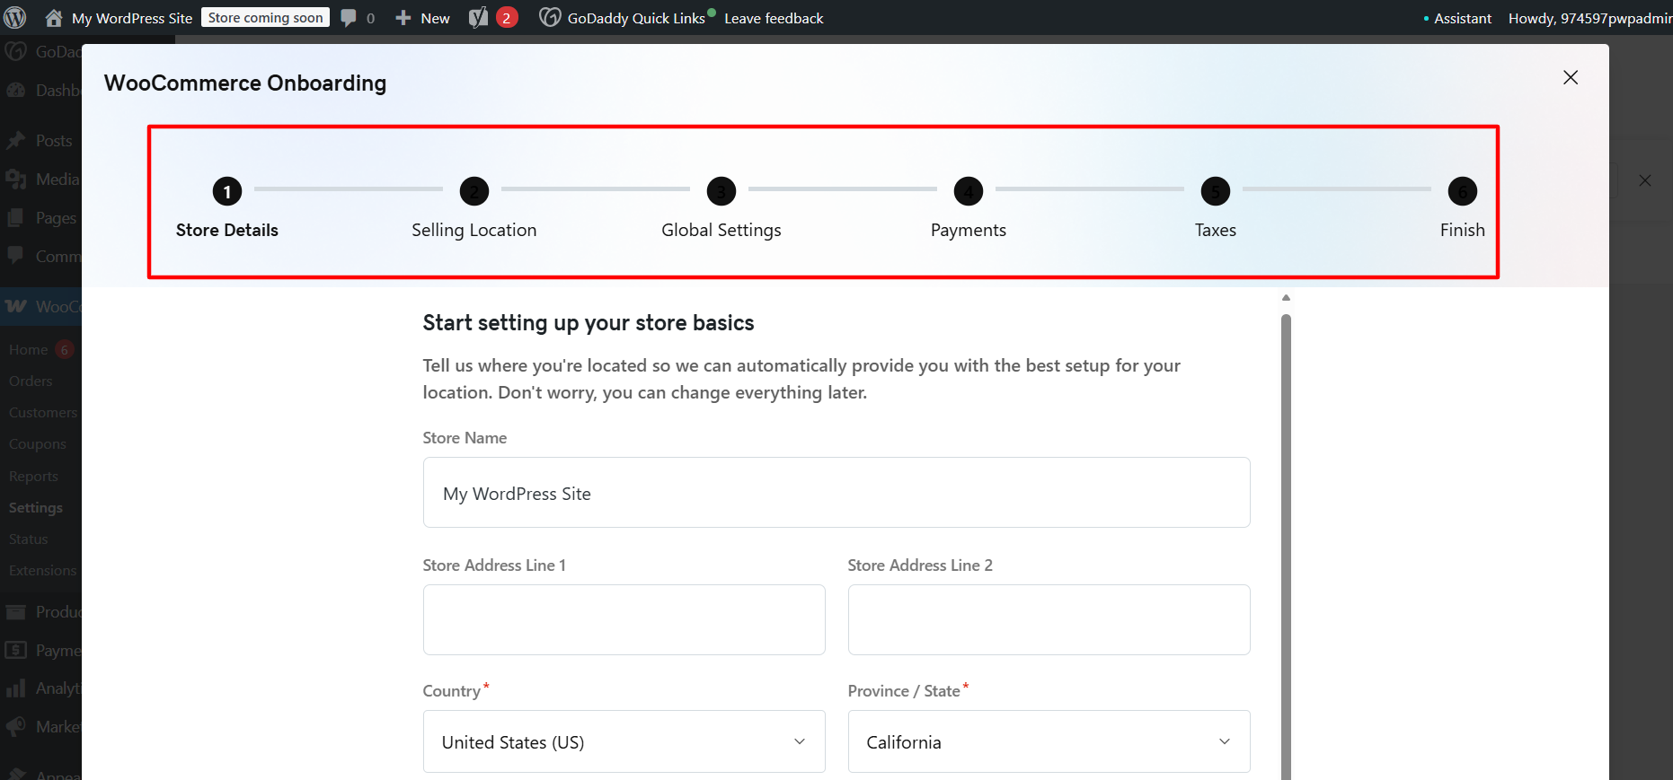Select the Finish step label
This screenshot has width=1673, height=780.
(1463, 230)
